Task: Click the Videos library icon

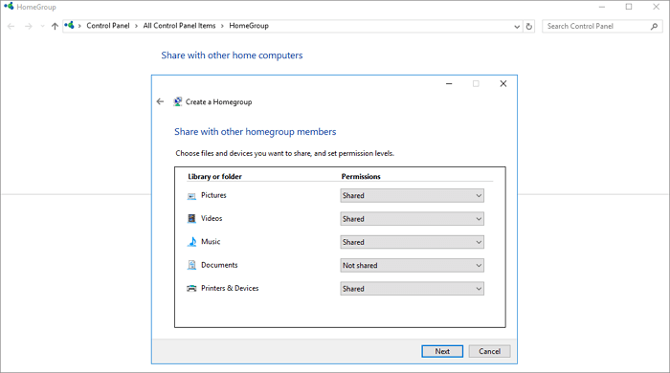Action: tap(191, 218)
